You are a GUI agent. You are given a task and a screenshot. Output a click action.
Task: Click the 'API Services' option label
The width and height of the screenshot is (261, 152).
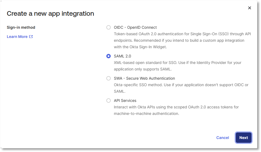point(125,101)
